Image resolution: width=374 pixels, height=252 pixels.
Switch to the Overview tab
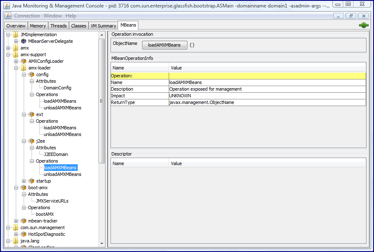[x=16, y=26]
